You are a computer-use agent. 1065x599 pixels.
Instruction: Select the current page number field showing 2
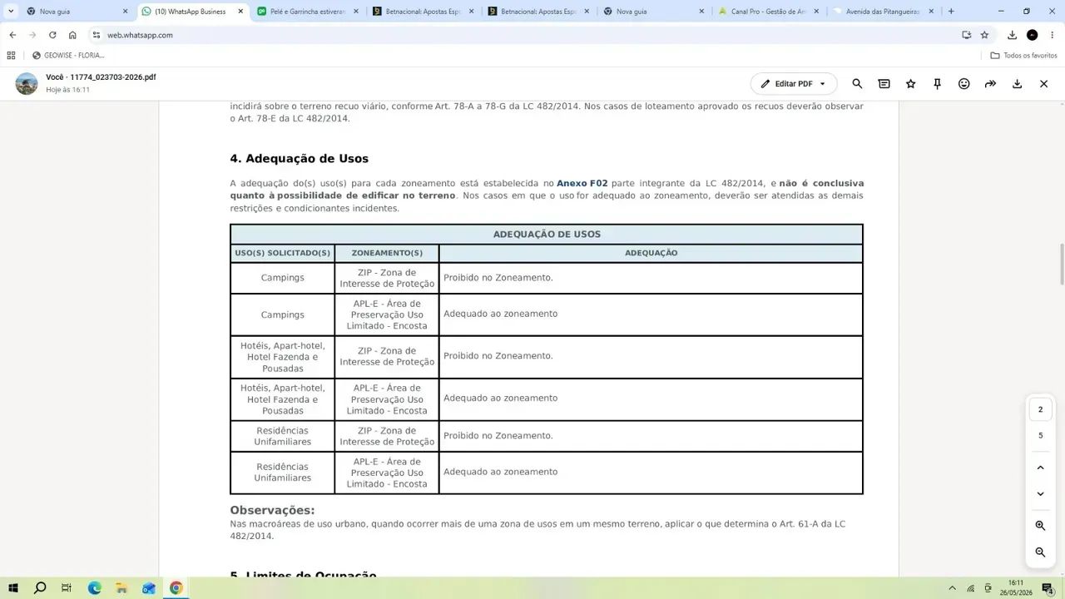[x=1040, y=409]
